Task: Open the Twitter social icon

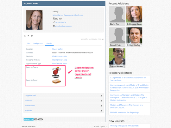Action: click(28, 36)
